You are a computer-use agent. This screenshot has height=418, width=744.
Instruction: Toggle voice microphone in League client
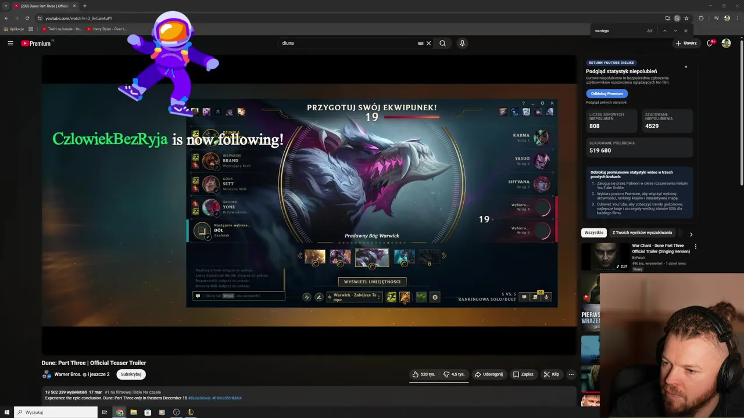pos(546,297)
